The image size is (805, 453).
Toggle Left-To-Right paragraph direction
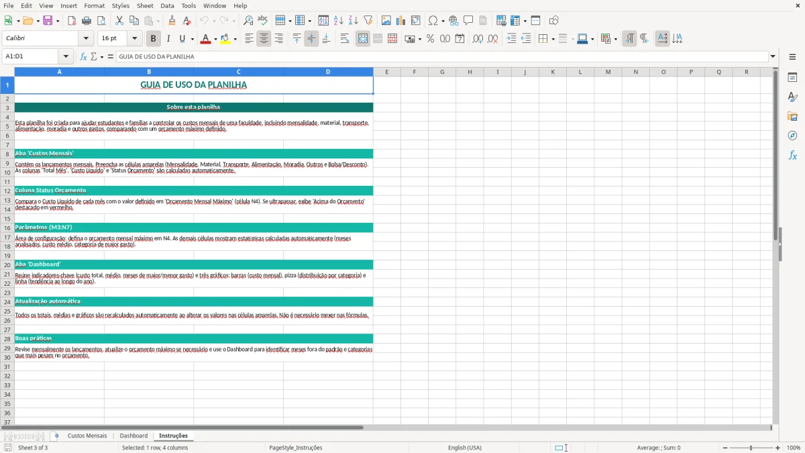point(629,39)
